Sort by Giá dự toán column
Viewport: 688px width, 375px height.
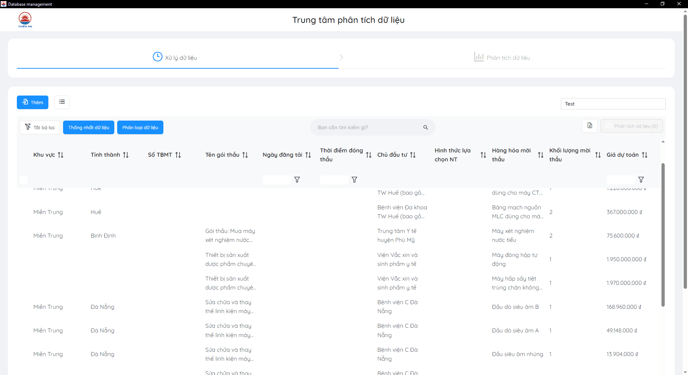click(645, 155)
